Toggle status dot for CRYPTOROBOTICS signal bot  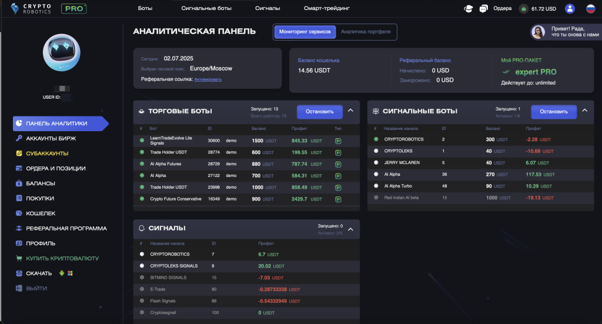[x=376, y=139]
